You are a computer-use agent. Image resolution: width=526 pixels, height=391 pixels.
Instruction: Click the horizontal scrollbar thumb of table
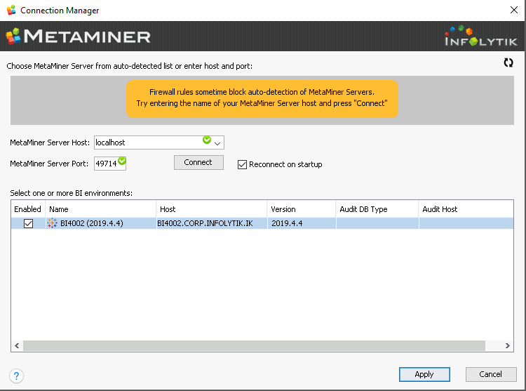pyautogui.click(x=254, y=345)
